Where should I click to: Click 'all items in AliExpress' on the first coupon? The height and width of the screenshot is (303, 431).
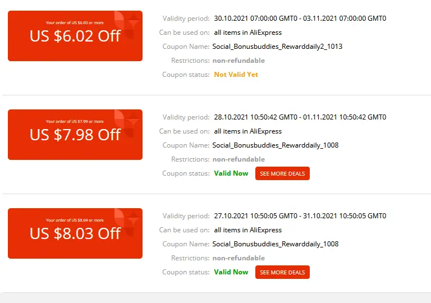[247, 33]
